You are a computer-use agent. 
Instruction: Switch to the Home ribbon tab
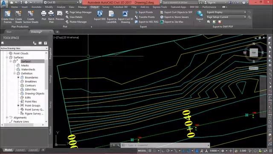[x=14, y=7]
